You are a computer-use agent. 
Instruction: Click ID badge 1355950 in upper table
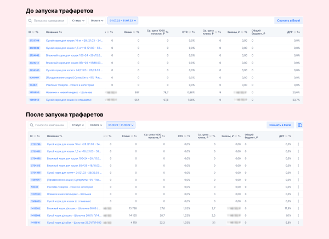(x=34, y=92)
